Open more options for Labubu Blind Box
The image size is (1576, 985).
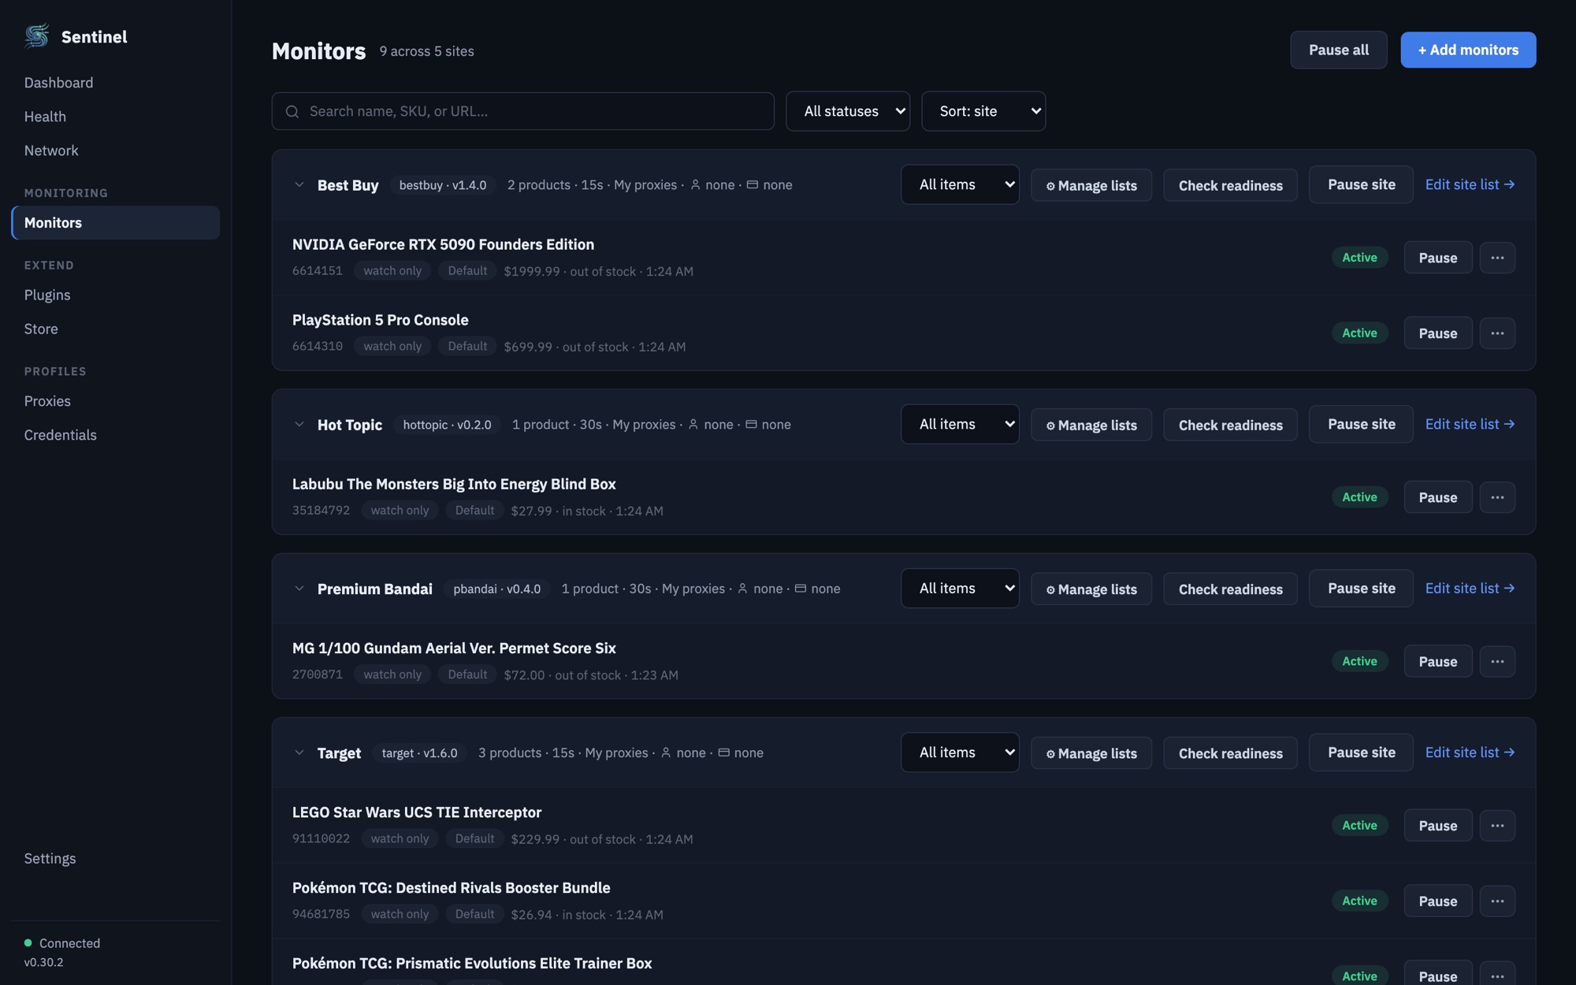tap(1497, 497)
